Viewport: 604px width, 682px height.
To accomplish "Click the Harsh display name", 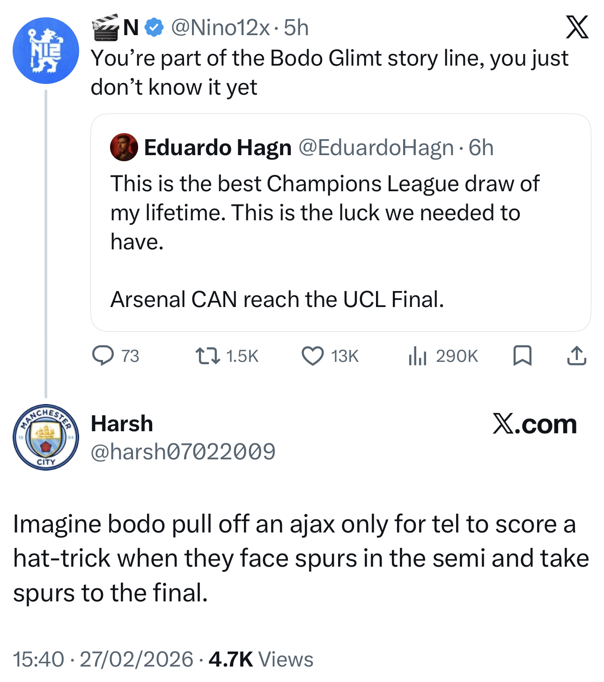I will 122,424.
